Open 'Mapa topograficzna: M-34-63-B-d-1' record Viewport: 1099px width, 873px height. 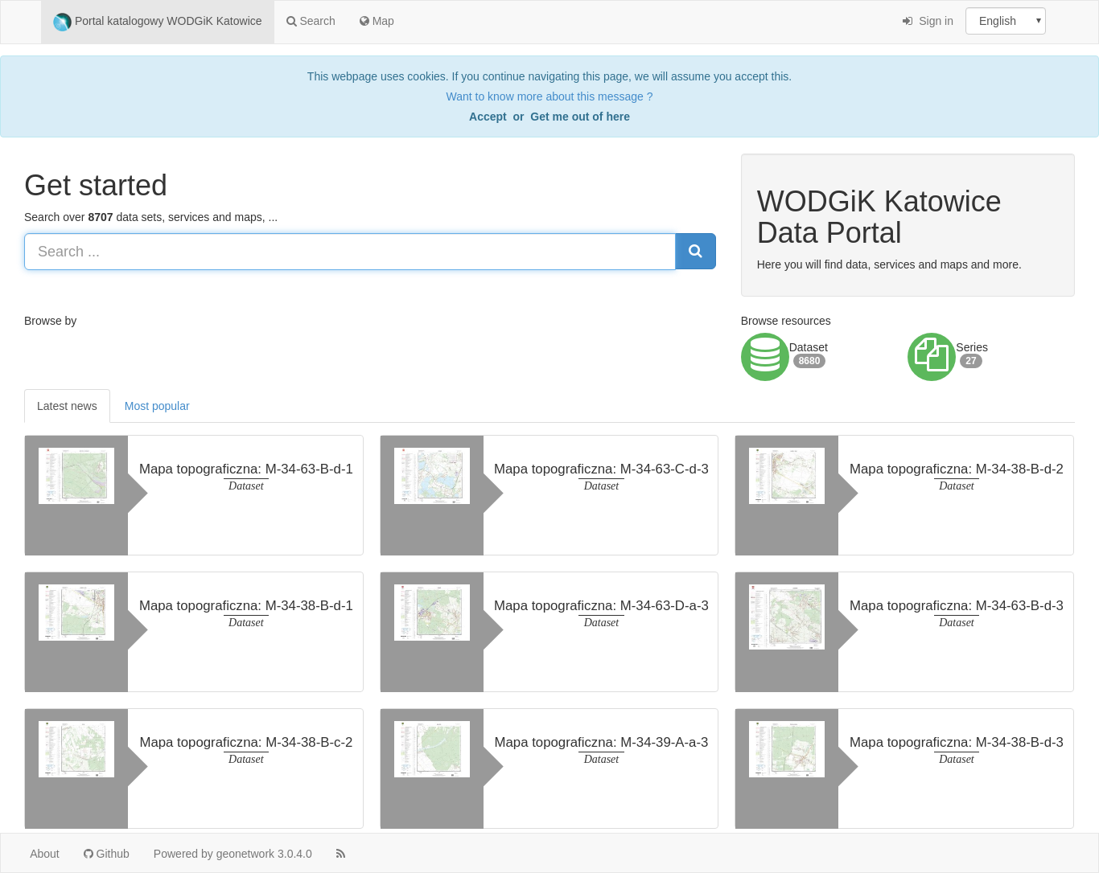tap(246, 469)
